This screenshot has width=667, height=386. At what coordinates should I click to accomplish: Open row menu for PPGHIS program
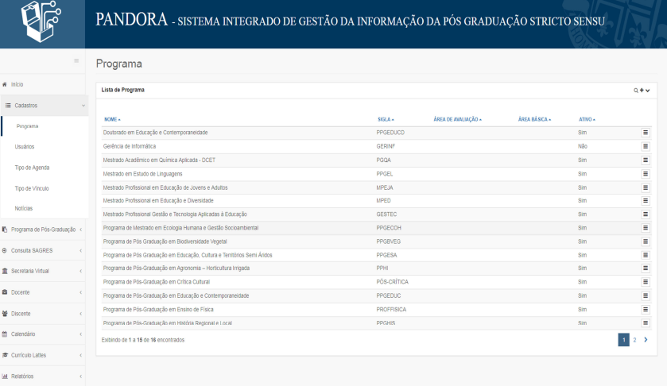[646, 323]
